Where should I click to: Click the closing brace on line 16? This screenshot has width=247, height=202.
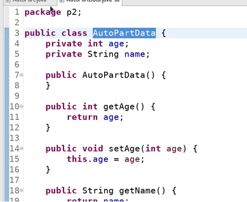(48, 170)
